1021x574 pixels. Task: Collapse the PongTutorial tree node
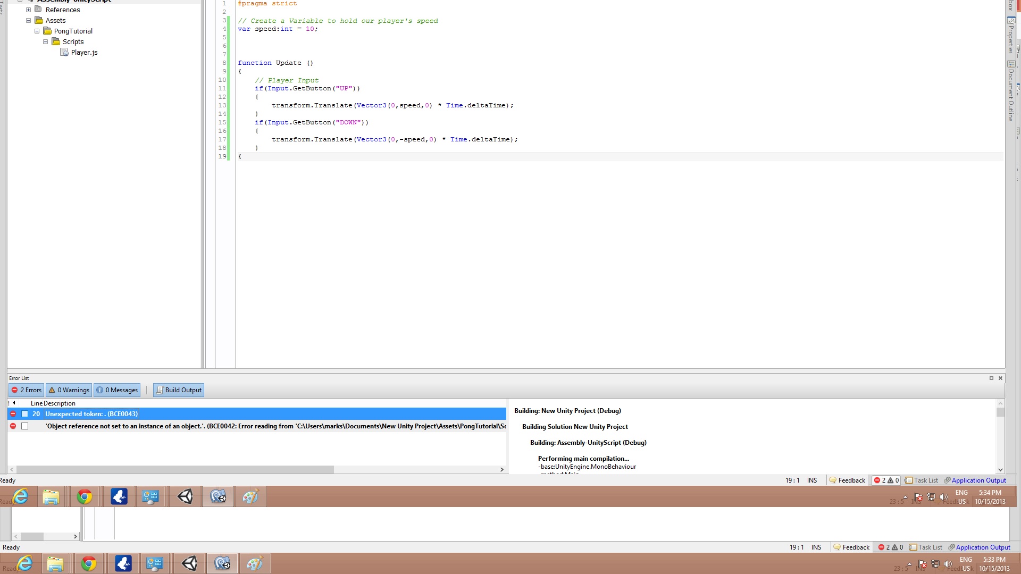tap(37, 31)
